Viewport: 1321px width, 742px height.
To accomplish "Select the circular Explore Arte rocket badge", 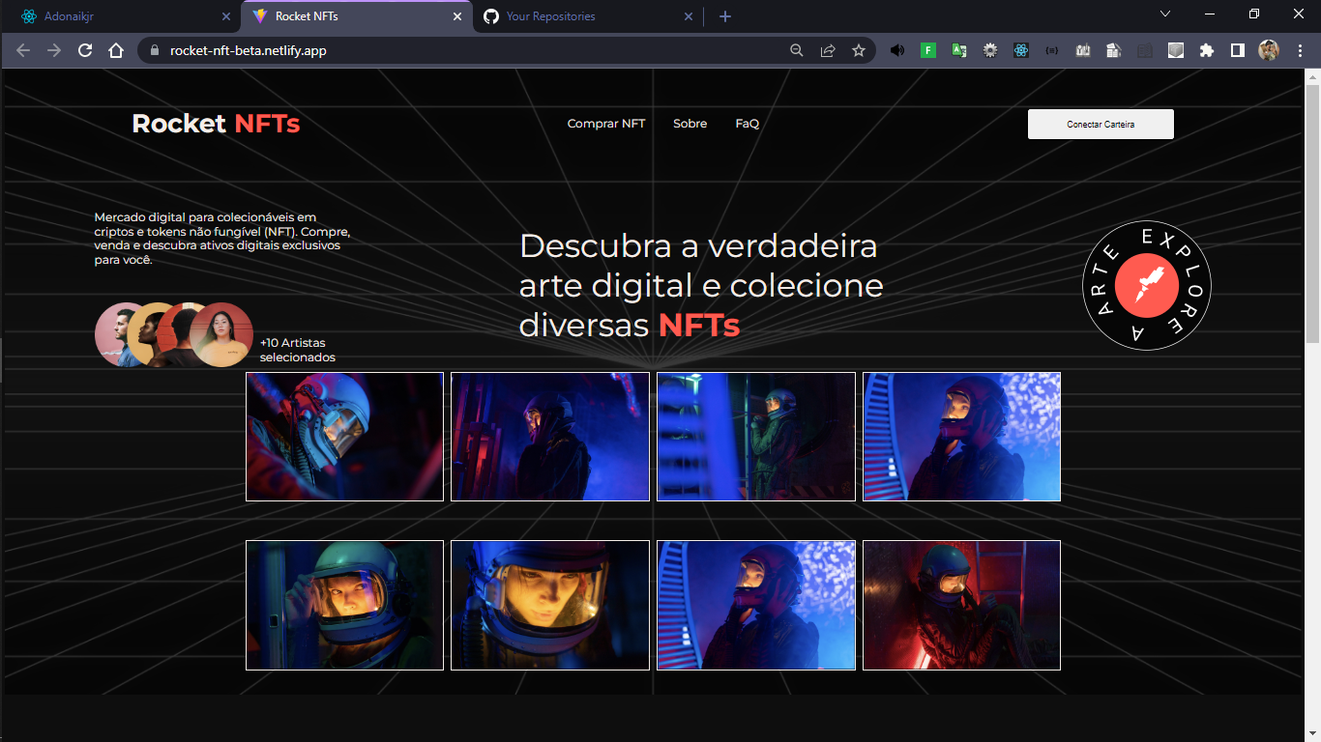I will click(x=1146, y=286).
